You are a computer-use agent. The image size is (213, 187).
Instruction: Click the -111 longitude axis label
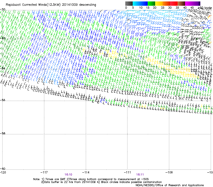128,172
